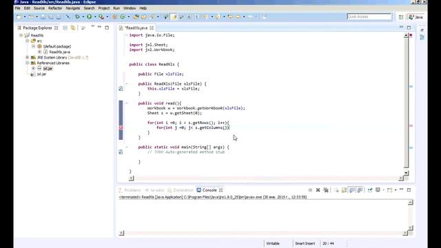This screenshot has width=441, height=248.
Task: Click the Open Type toolbar icon
Action: point(136,17)
